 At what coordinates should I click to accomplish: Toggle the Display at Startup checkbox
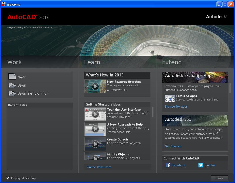(8, 178)
